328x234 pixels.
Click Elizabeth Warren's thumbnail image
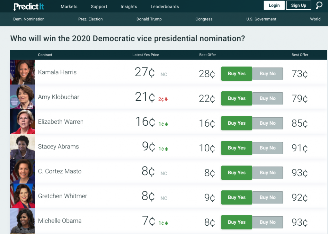tap(22, 122)
